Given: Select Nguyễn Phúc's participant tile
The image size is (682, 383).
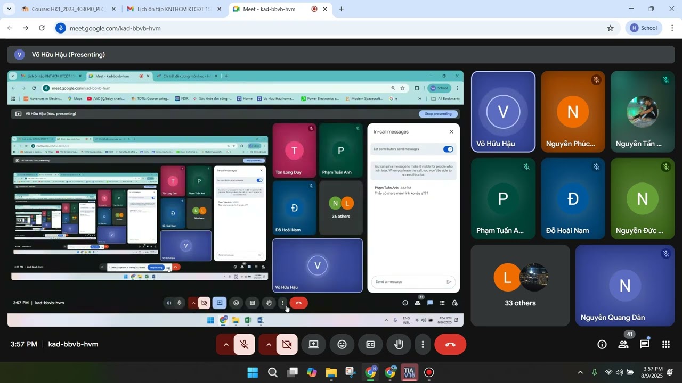Looking at the screenshot, I should 573,112.
